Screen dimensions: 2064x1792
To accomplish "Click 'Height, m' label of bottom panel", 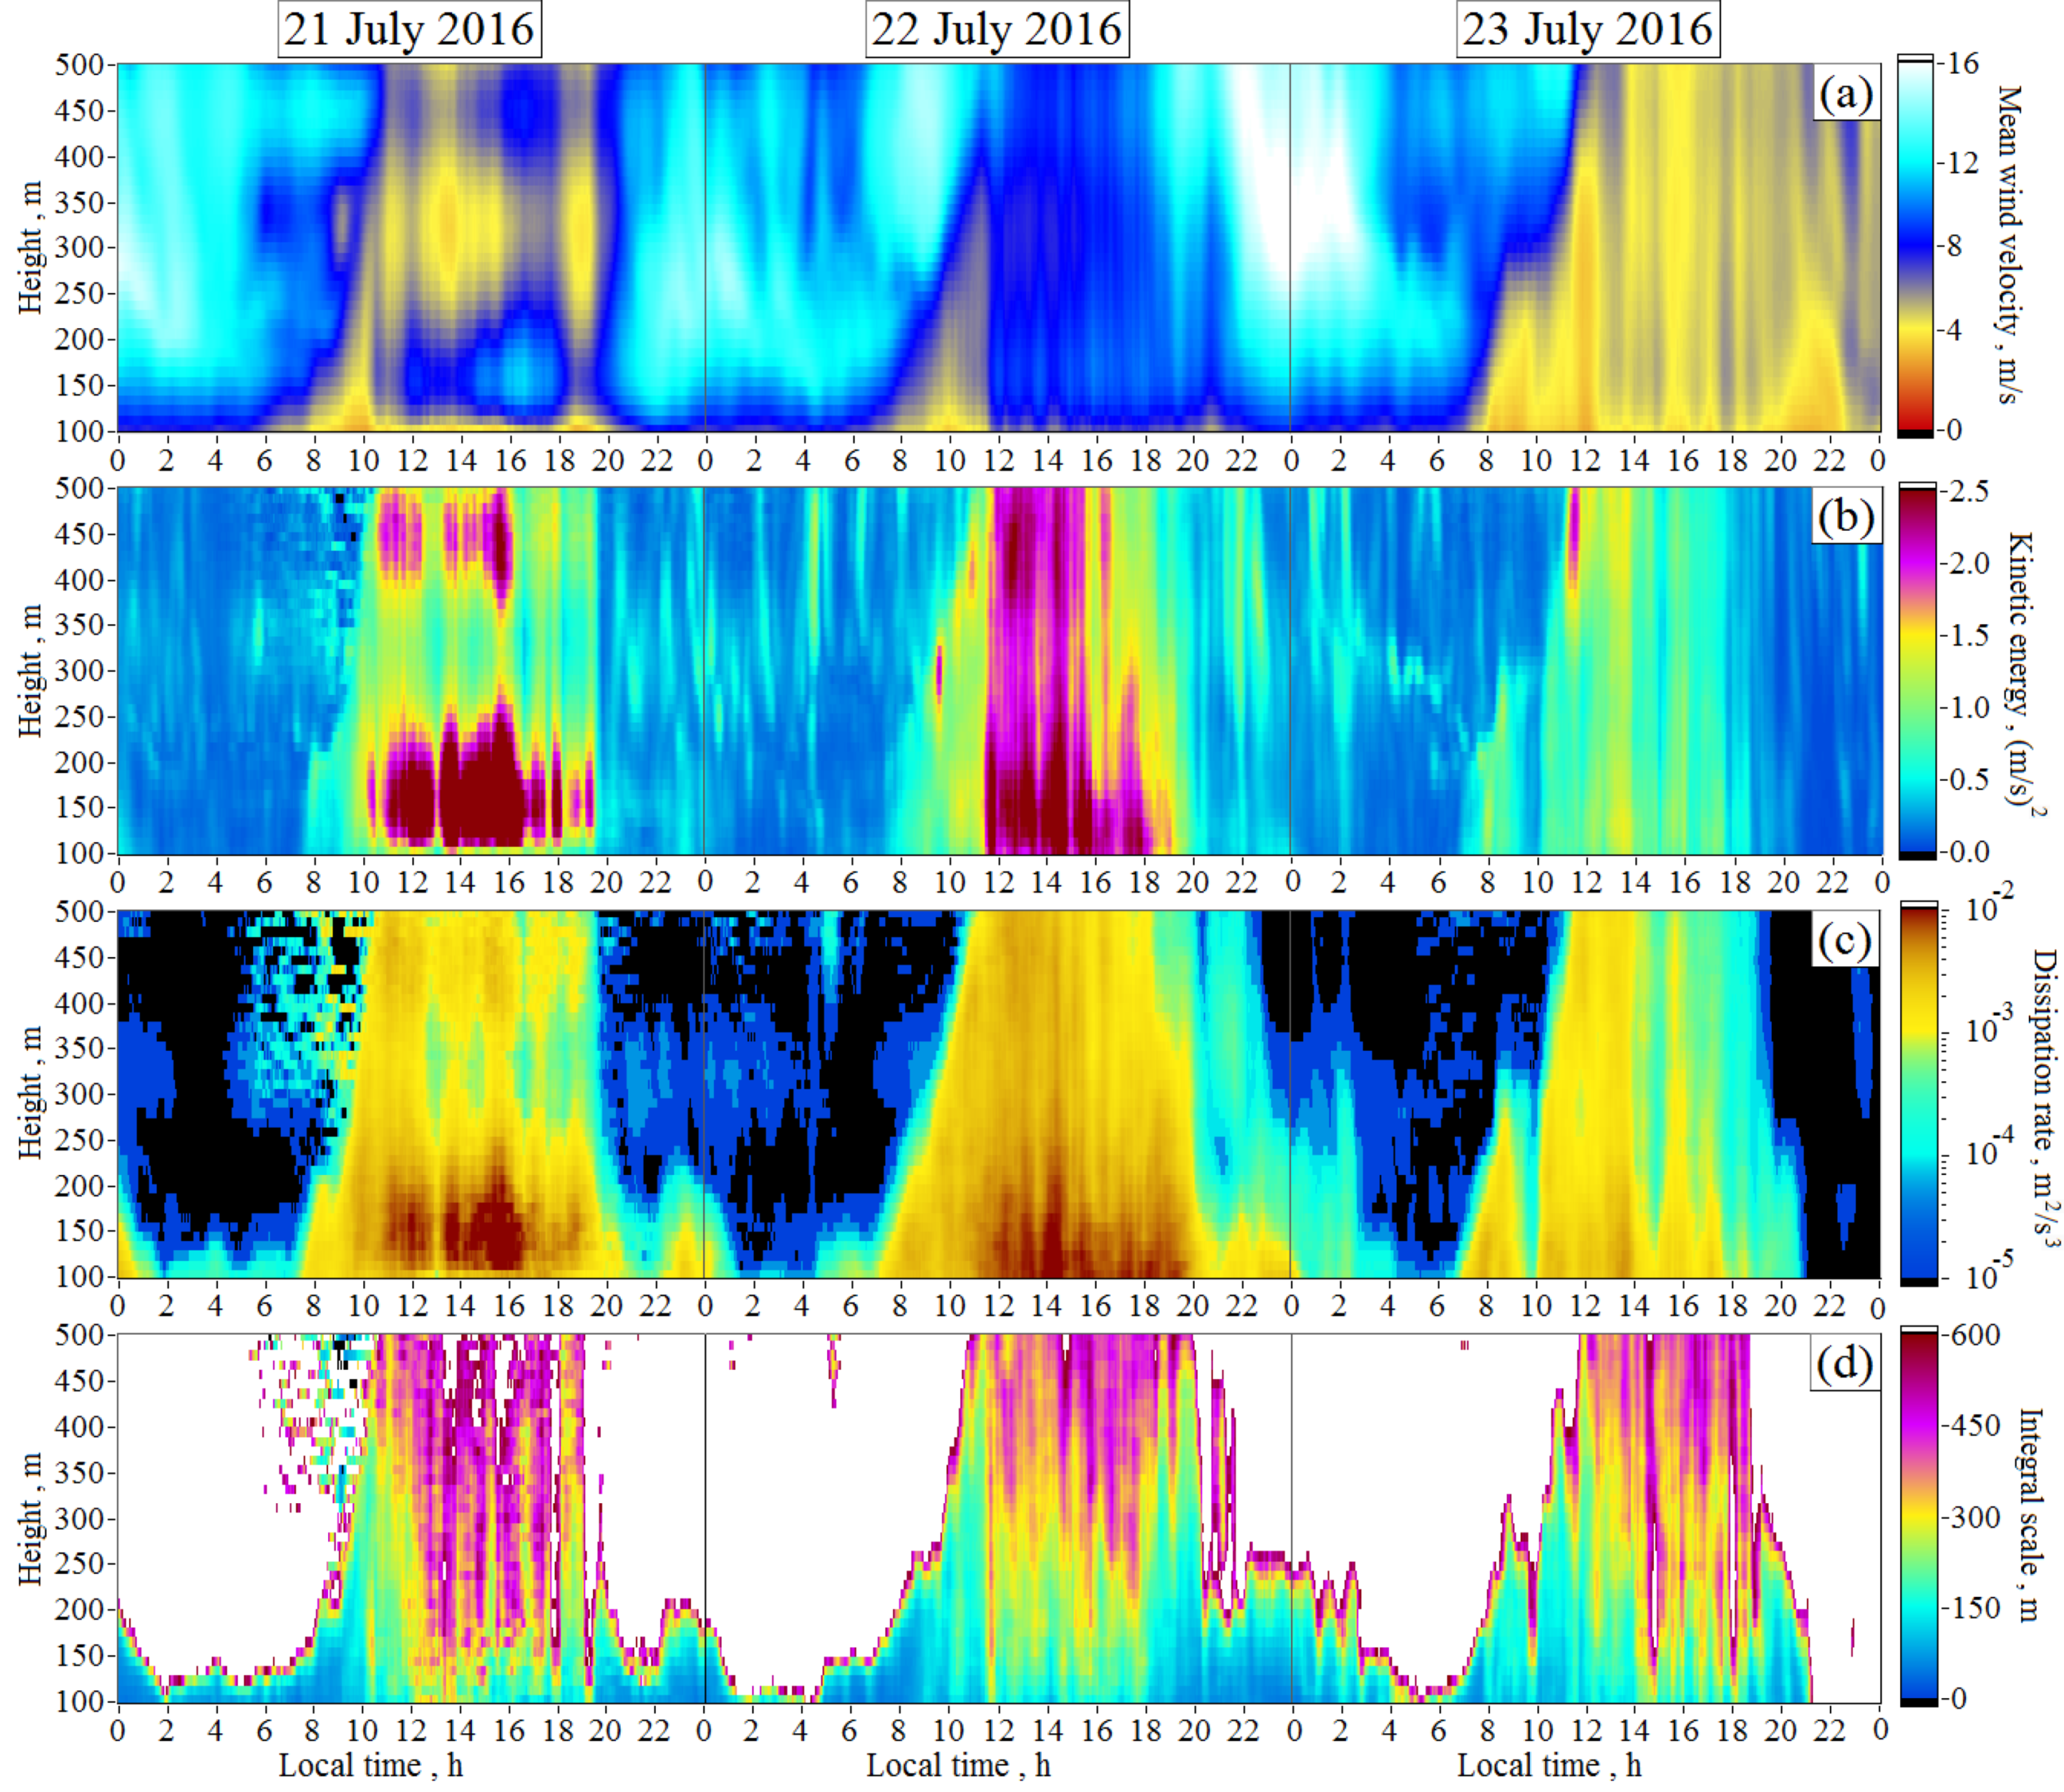I will 32,1519.
